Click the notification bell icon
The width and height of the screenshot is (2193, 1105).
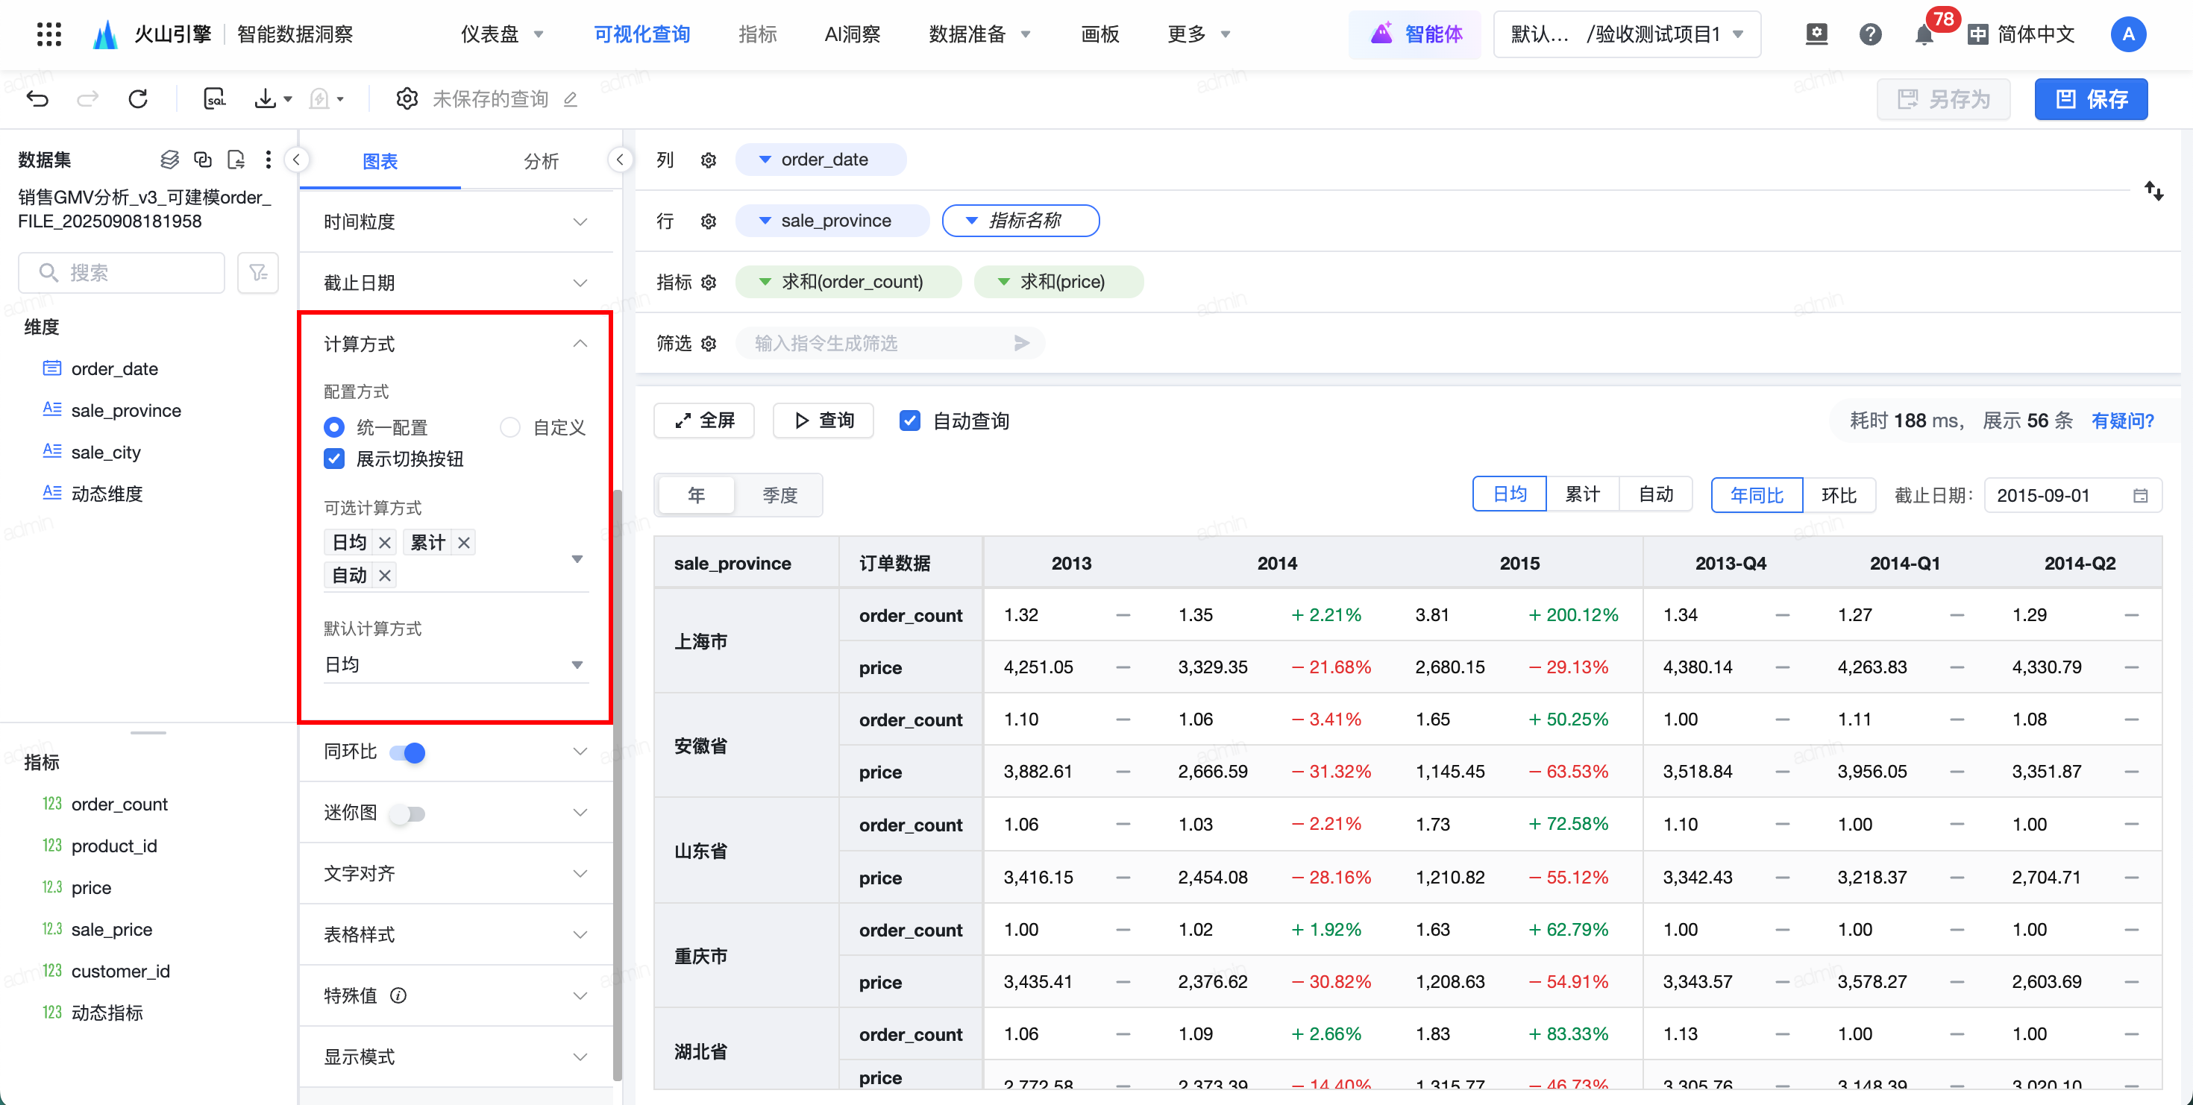coord(1923,35)
